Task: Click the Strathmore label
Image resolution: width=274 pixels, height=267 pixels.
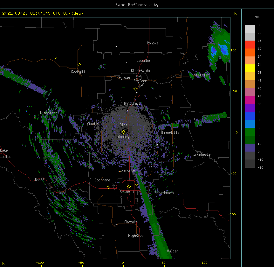Action: click(x=164, y=193)
